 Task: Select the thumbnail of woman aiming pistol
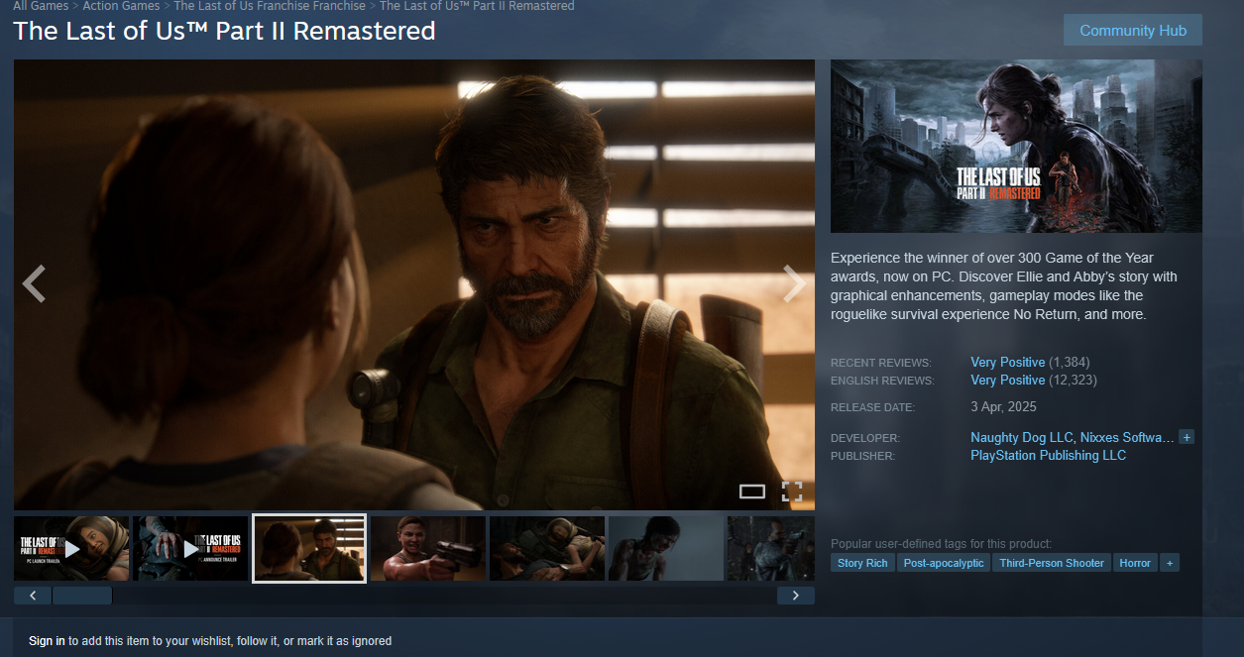428,548
